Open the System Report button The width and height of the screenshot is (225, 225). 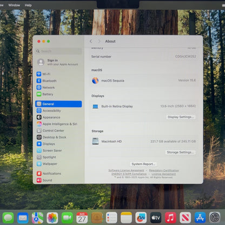143,164
